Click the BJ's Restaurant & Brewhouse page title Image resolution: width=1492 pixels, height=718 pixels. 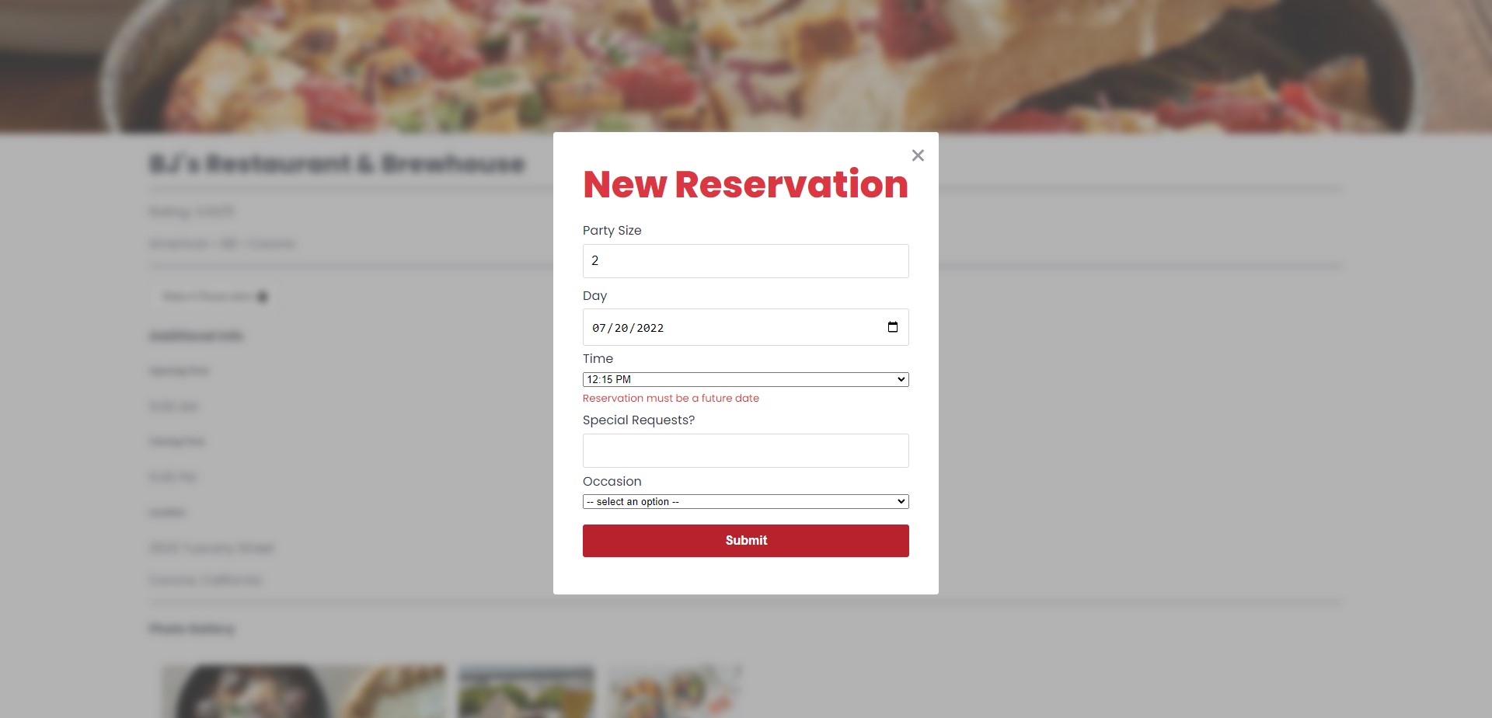336,164
